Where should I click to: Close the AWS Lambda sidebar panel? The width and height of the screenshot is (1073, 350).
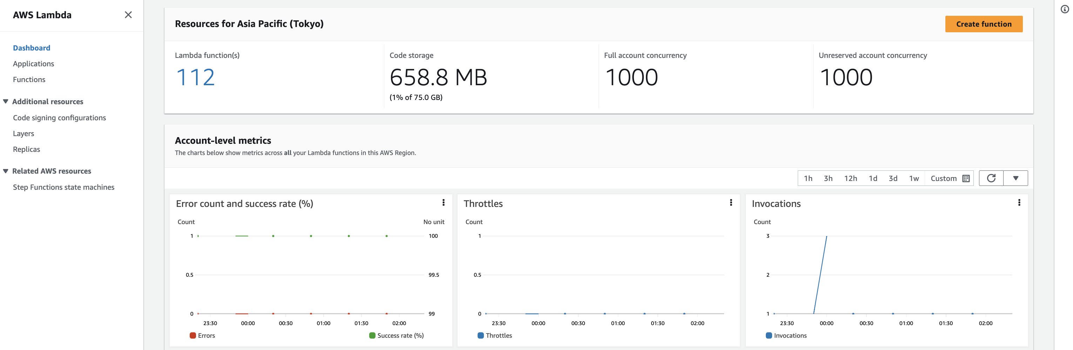pyautogui.click(x=128, y=15)
